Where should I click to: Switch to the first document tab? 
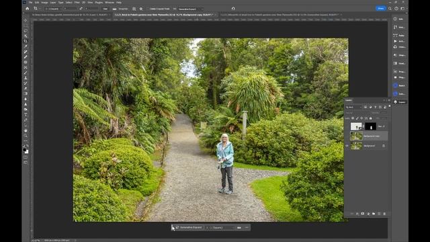pyautogui.click(x=70, y=15)
